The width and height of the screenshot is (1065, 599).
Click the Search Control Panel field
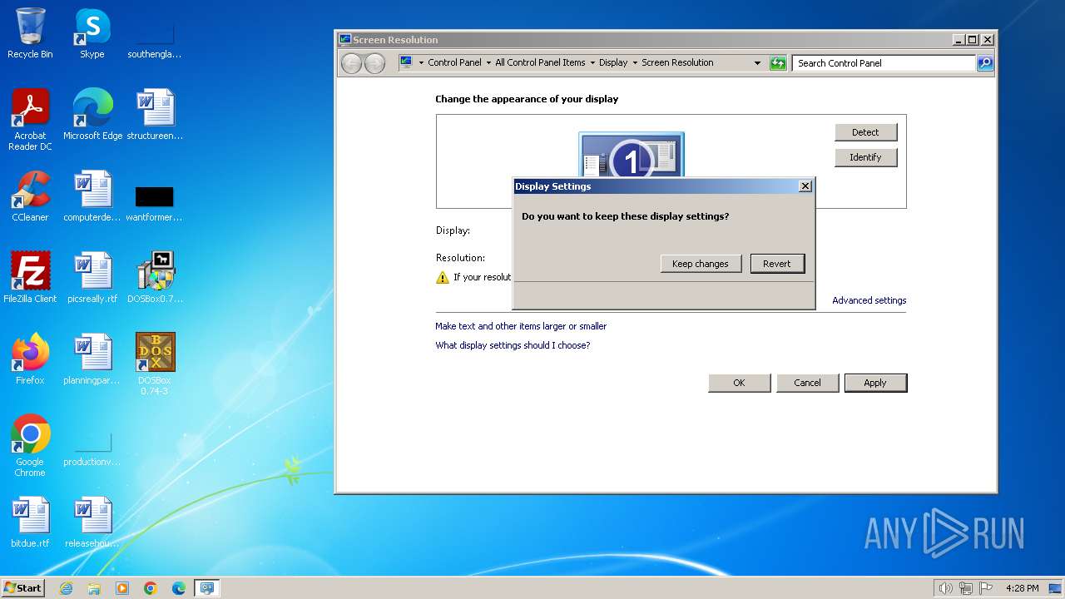(x=884, y=63)
